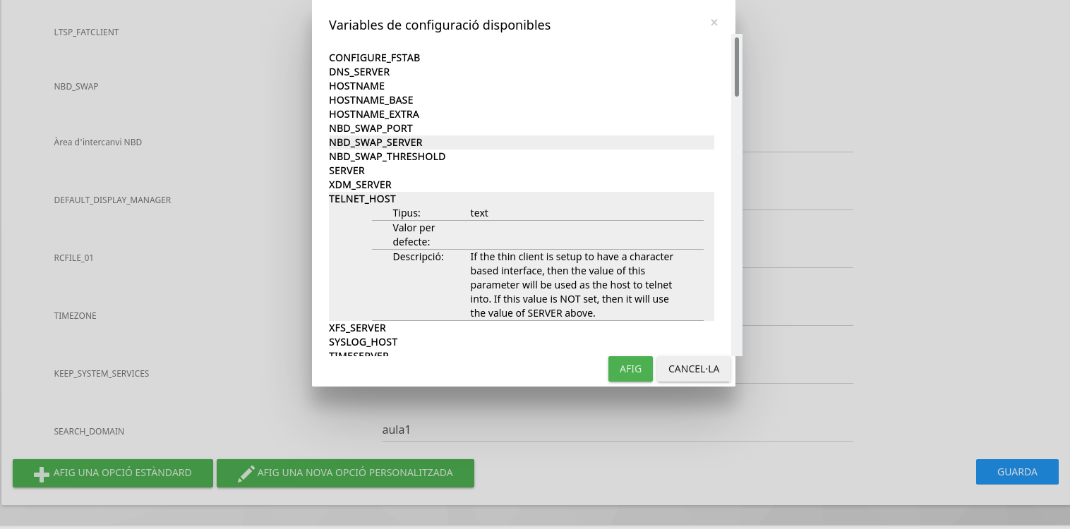Select HOSTNAME in the variables list
The image size is (1070, 529).
pos(356,86)
